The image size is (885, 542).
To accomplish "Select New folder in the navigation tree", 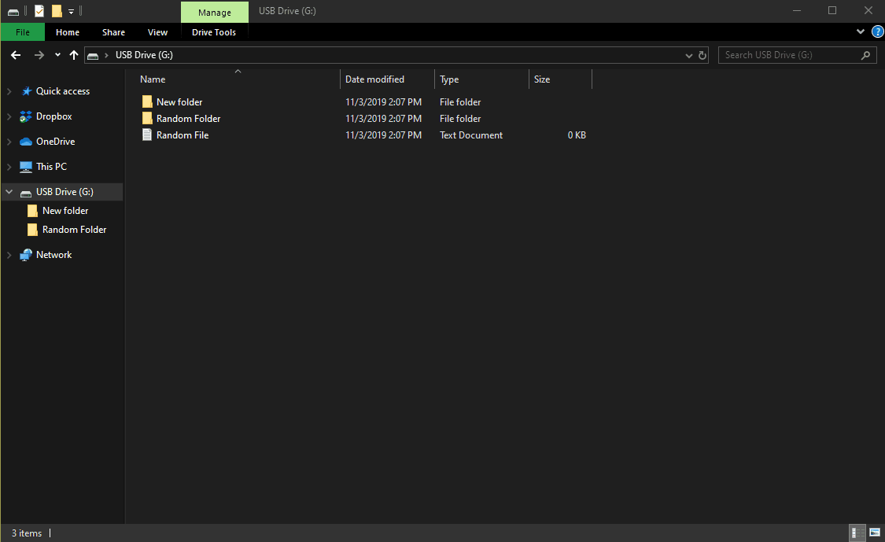I will 65,211.
